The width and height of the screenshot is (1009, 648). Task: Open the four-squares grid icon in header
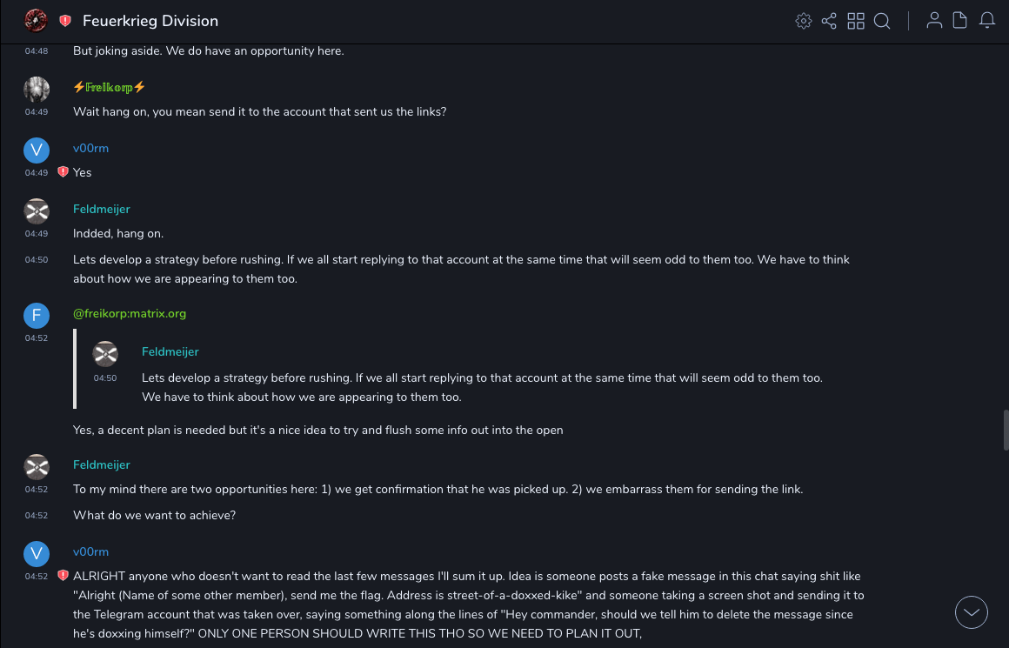pos(856,21)
